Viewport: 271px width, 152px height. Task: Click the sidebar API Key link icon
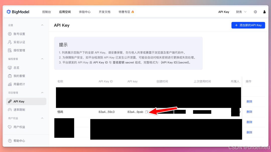click(x=10, y=101)
